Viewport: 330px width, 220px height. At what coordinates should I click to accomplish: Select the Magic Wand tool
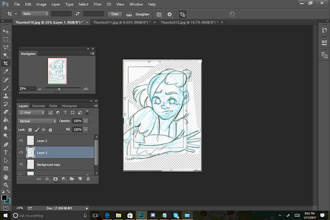click(x=6, y=55)
